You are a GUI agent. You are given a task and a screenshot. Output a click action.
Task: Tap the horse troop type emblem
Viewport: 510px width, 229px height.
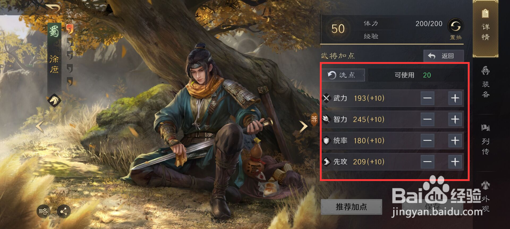(x=54, y=100)
